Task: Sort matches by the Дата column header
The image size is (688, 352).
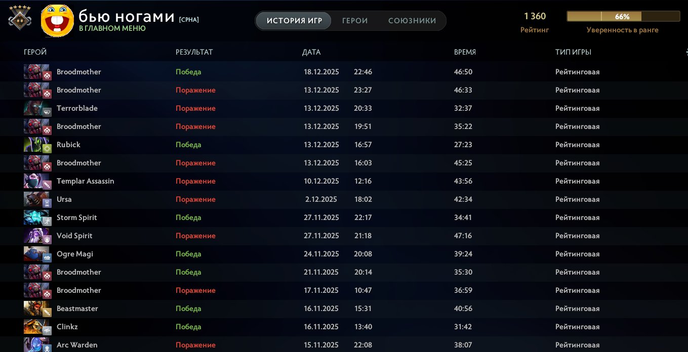Action: pyautogui.click(x=311, y=52)
